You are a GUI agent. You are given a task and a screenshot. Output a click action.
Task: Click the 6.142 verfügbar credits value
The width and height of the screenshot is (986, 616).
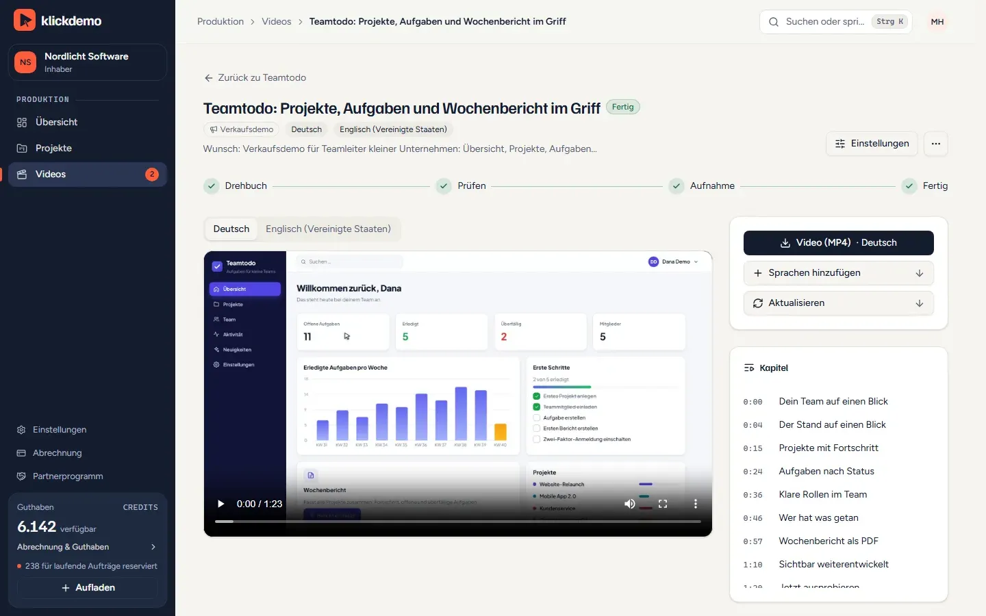[x=57, y=527]
